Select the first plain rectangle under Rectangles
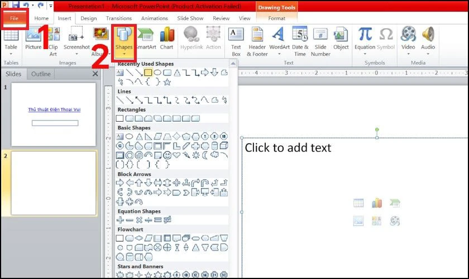The height and width of the screenshot is (279, 469). [119, 118]
